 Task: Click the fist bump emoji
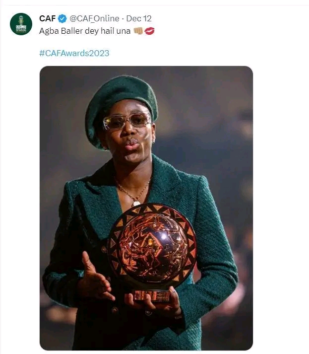tap(138, 31)
